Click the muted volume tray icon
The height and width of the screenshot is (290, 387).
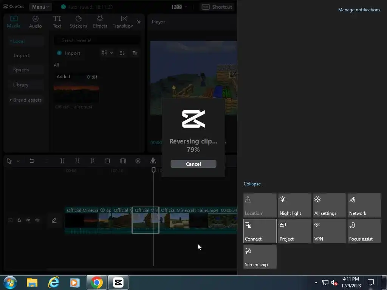pyautogui.click(x=334, y=282)
